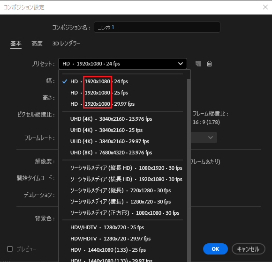Click the save preset icon
The image size is (272, 262).
[198, 64]
